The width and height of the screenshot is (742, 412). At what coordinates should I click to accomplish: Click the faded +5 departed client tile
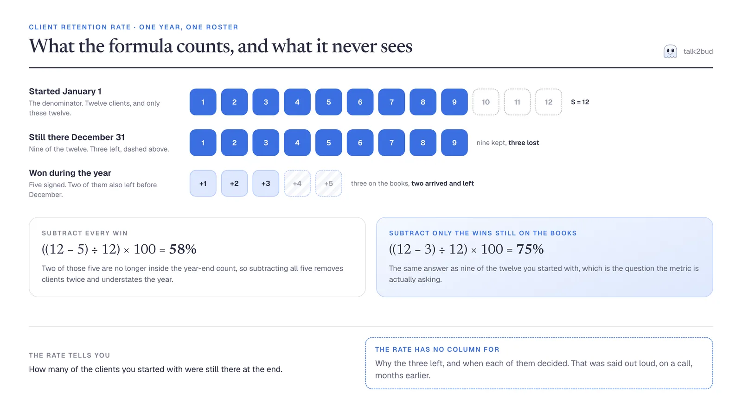click(x=329, y=184)
